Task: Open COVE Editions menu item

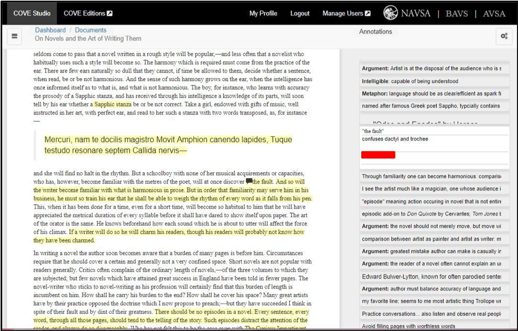Action: [88, 13]
